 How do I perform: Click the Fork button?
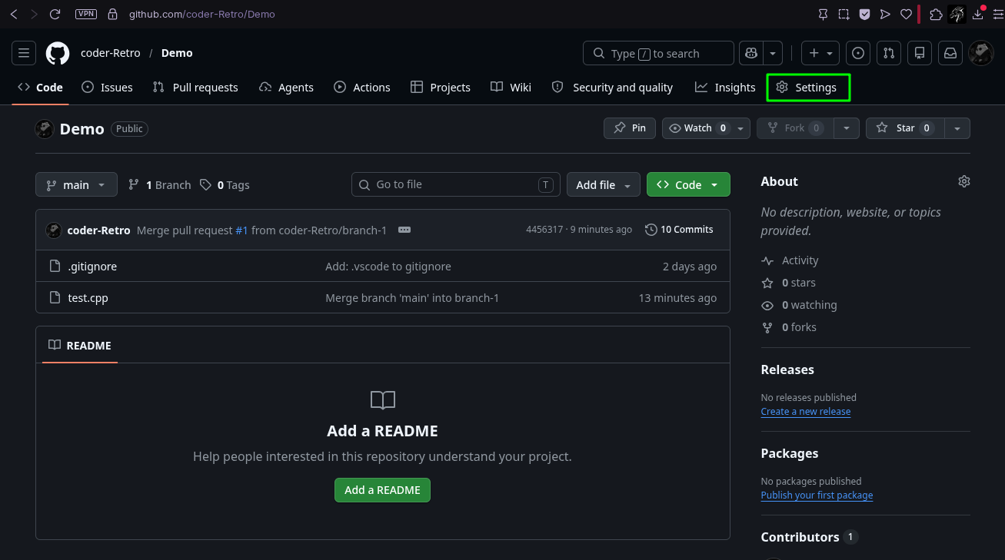pyautogui.click(x=795, y=128)
